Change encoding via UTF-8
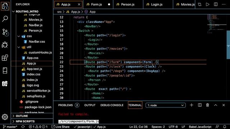230x129 pixels. [173, 127]
